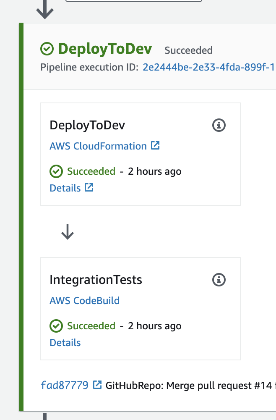The height and width of the screenshot is (420, 276).
Task: Select the IntegrationTests action title
Action: pos(96,280)
